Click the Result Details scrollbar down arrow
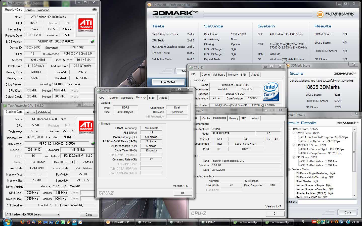 [x=354, y=195]
